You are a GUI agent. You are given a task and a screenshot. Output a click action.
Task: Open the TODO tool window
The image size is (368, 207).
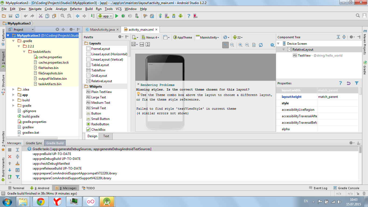click(x=88, y=188)
